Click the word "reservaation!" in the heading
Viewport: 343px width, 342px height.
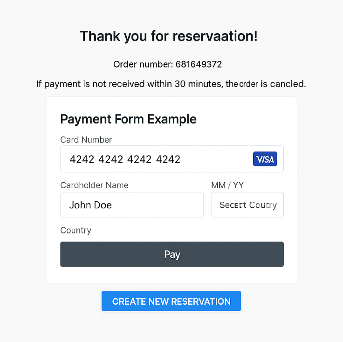click(215, 36)
